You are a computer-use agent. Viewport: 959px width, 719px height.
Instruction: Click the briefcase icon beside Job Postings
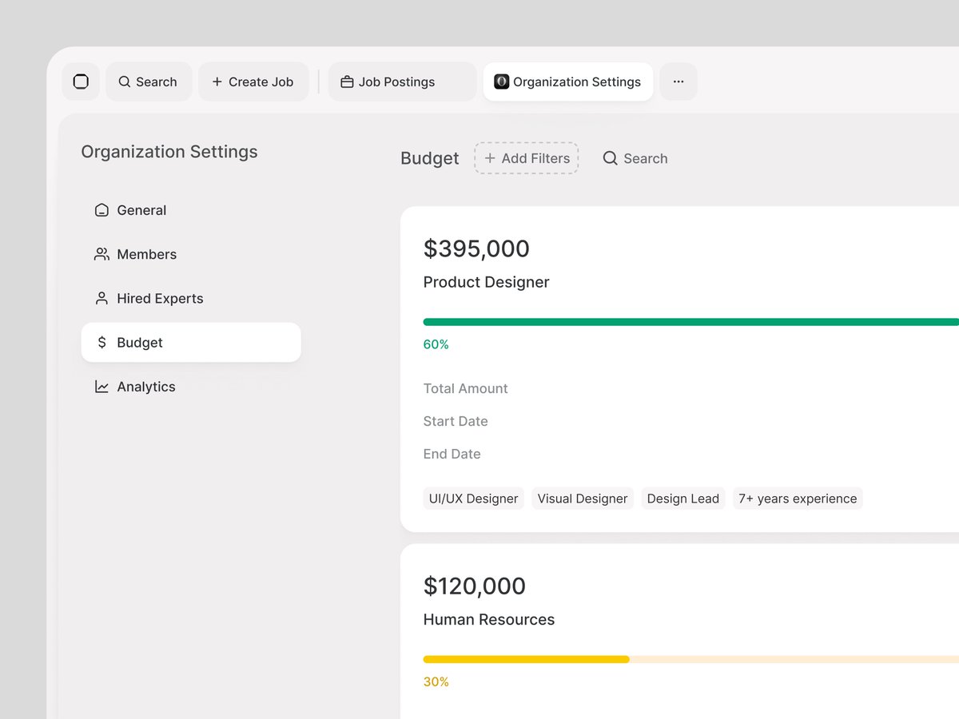[347, 81]
